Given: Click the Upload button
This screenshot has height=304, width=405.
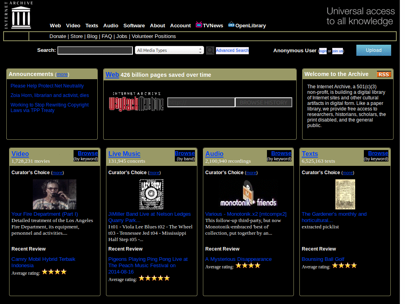Looking at the screenshot, I should click(373, 50).
